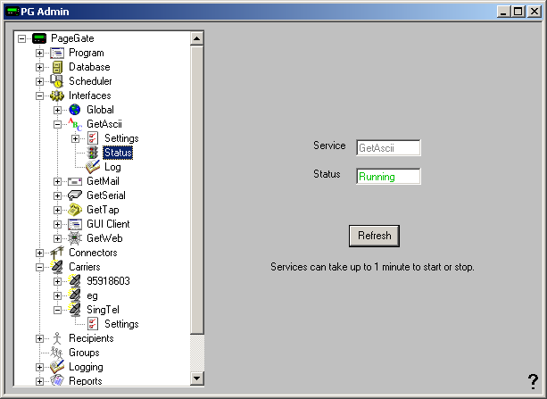Select the GetAscii tree label

pos(104,124)
